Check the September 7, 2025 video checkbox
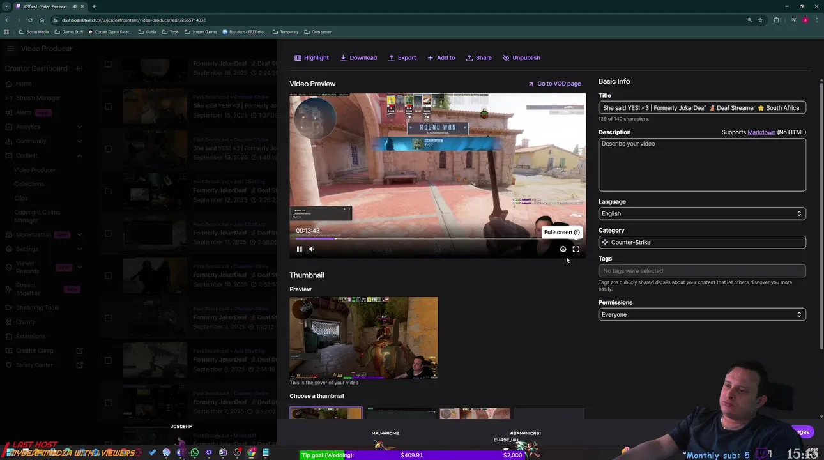This screenshot has width=824, height=460. 108,402
